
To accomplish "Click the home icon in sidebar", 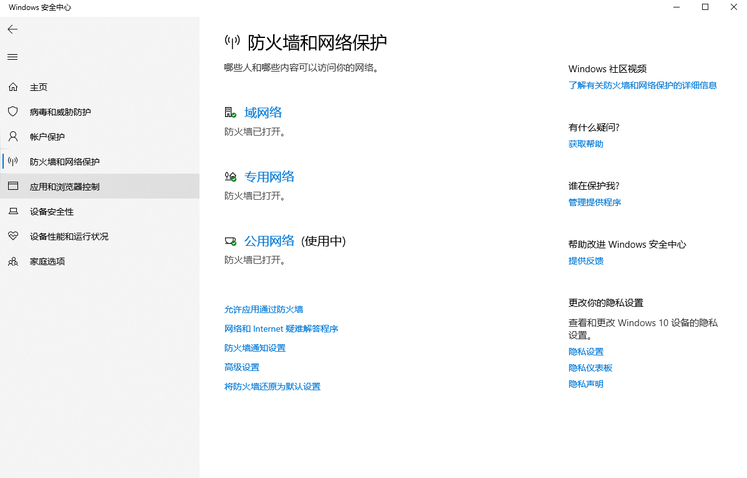I will (x=13, y=87).
